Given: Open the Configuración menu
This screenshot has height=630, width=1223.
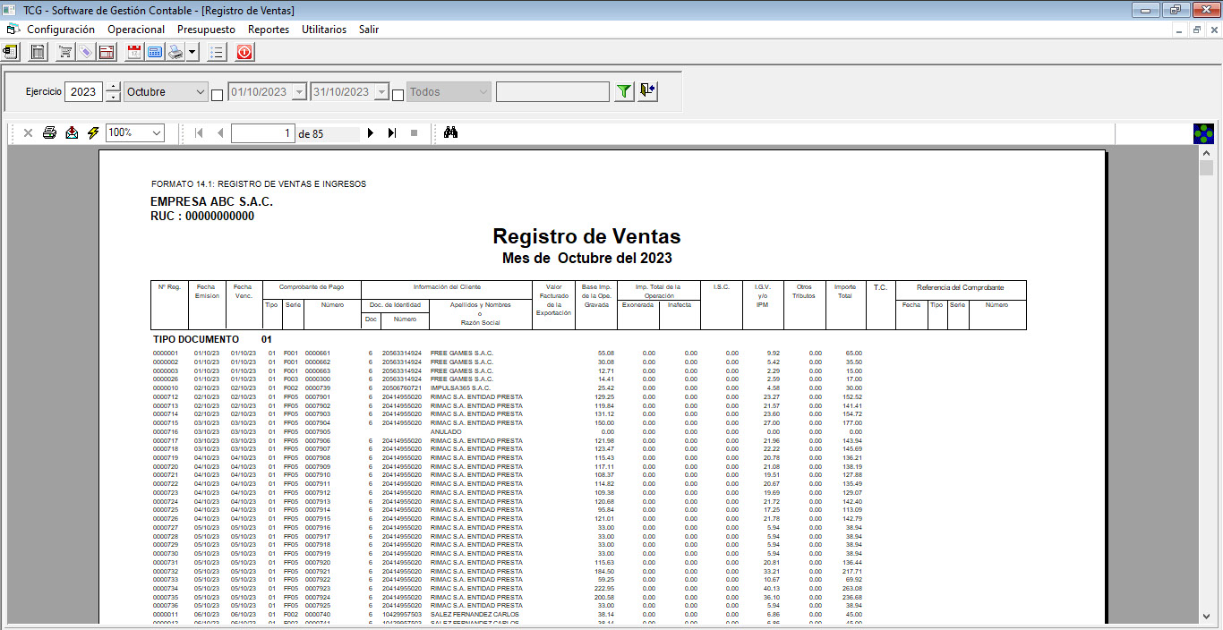Looking at the screenshot, I should click(60, 30).
